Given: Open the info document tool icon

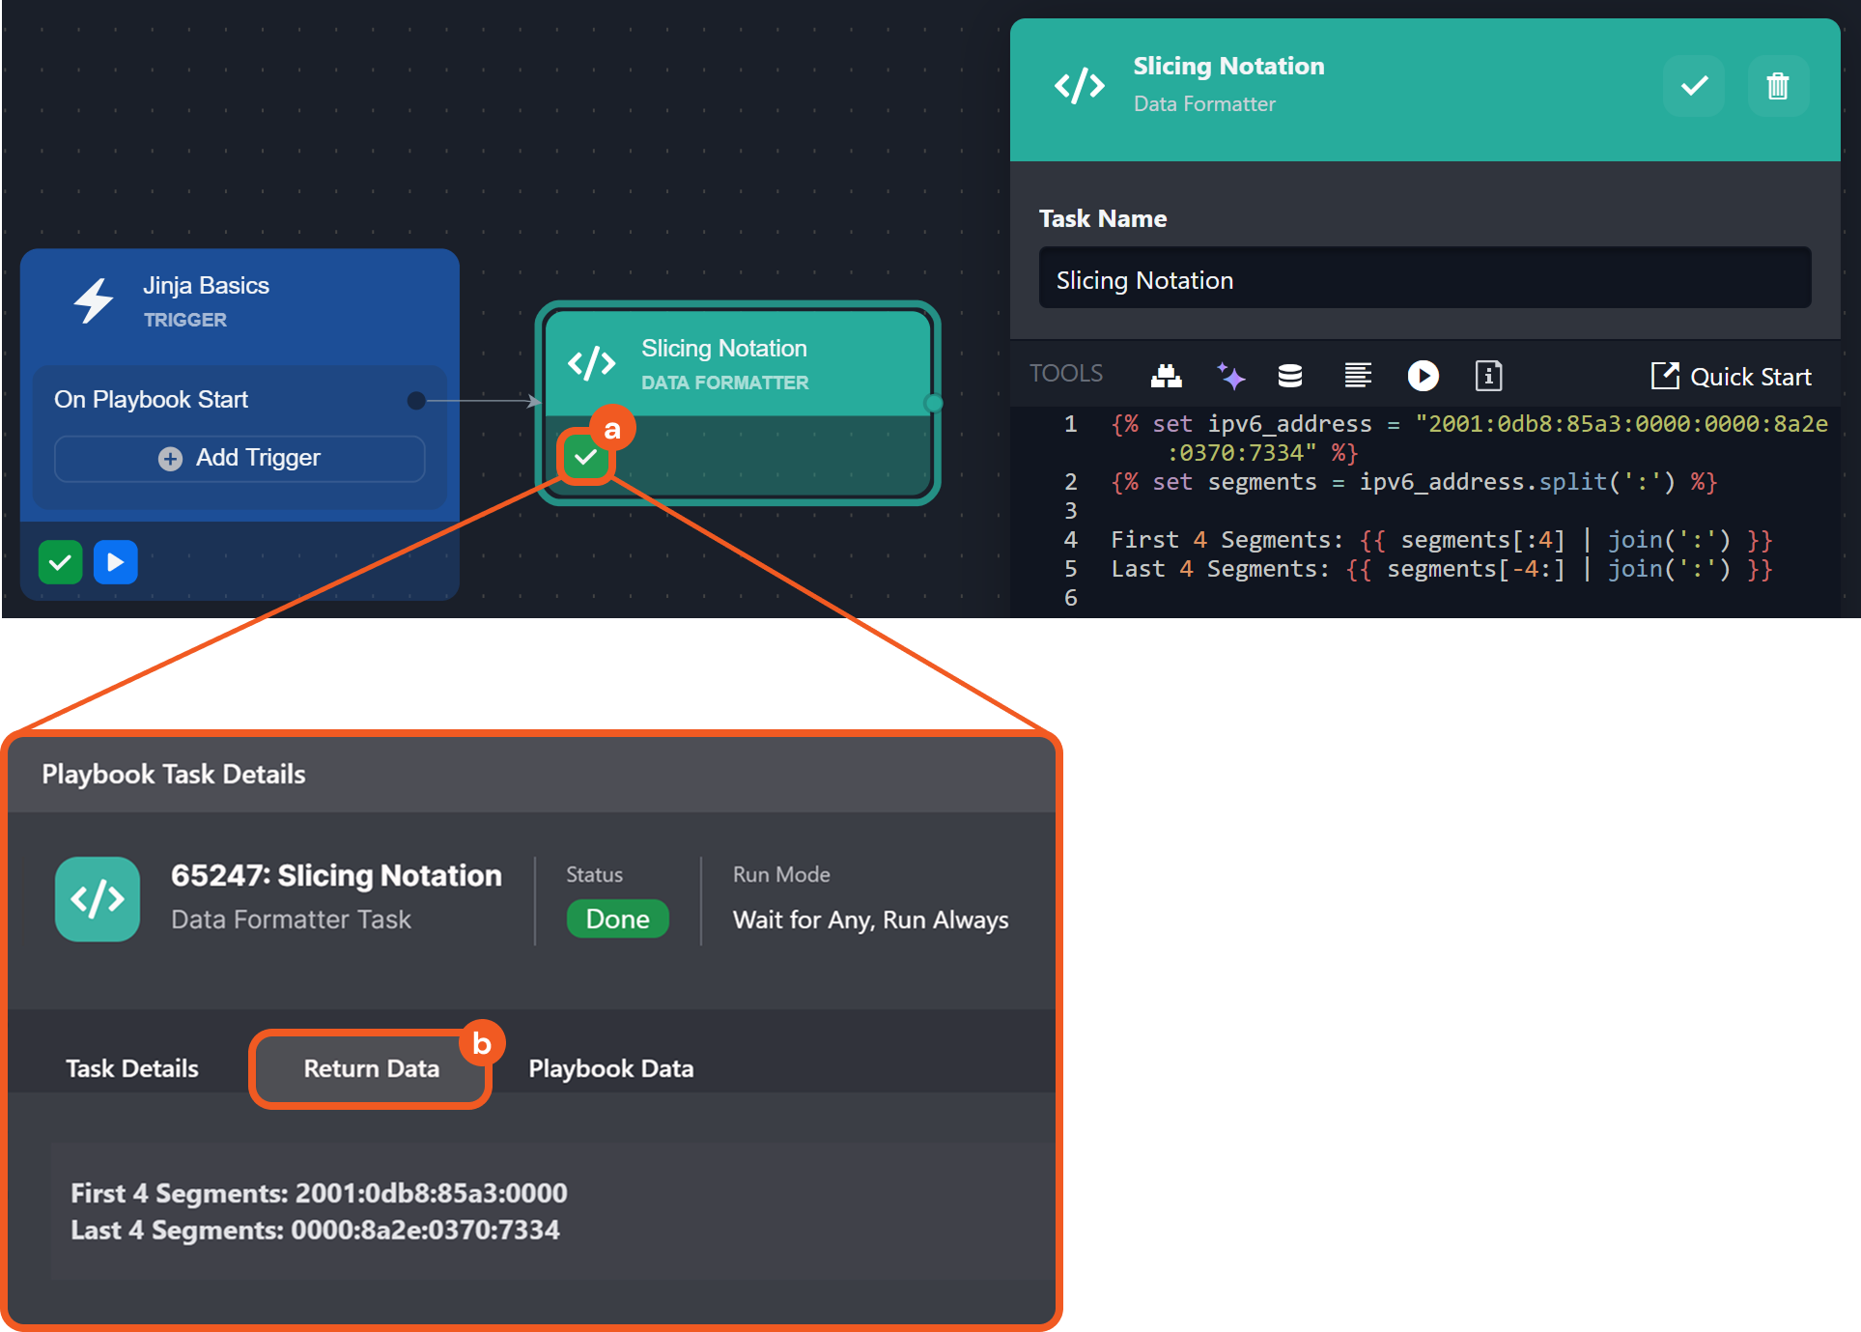Looking at the screenshot, I should click(1488, 376).
